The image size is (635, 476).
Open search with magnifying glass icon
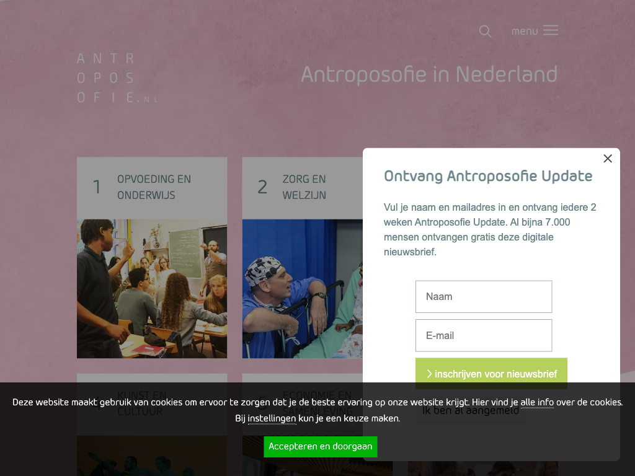[x=485, y=31]
